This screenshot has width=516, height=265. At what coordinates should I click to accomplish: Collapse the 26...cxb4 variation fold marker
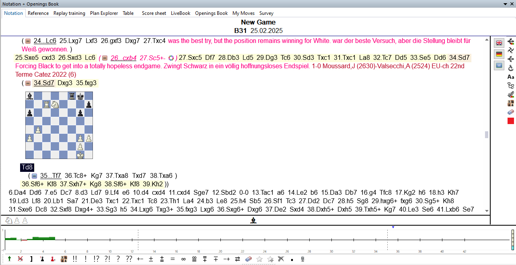105,58
